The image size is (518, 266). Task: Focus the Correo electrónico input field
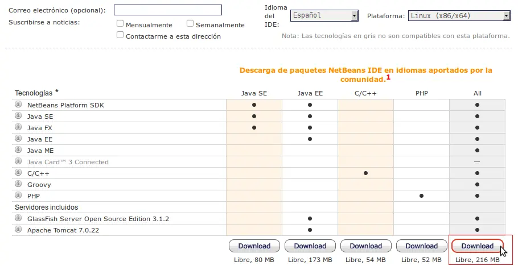[x=168, y=10]
